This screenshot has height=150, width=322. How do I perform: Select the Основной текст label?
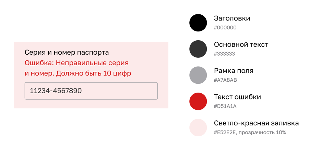pos(241,44)
